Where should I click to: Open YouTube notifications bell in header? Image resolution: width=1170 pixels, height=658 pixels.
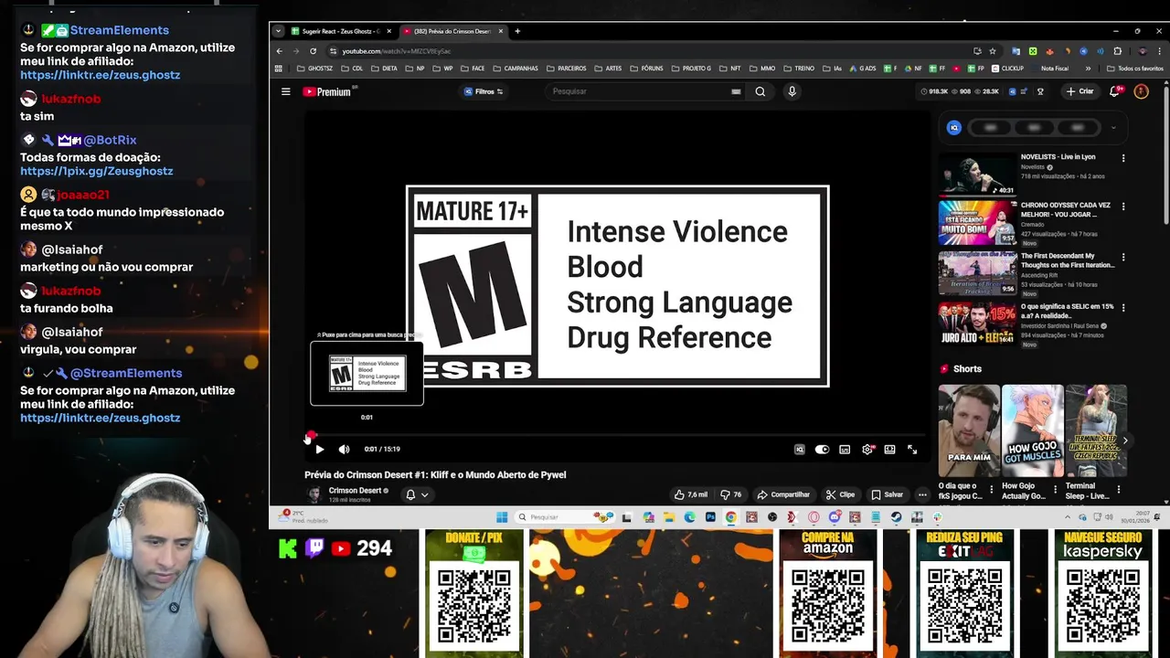point(1115,91)
